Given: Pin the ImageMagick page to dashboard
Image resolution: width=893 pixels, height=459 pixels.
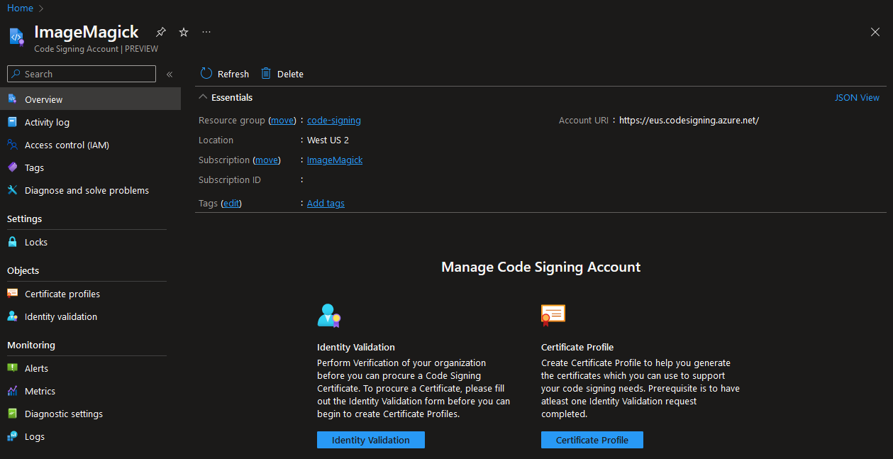Looking at the screenshot, I should 160,32.
